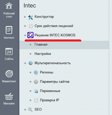The image size is (112, 115).
Task: Open the Рабочий стол house icon
Action: point(9,6)
